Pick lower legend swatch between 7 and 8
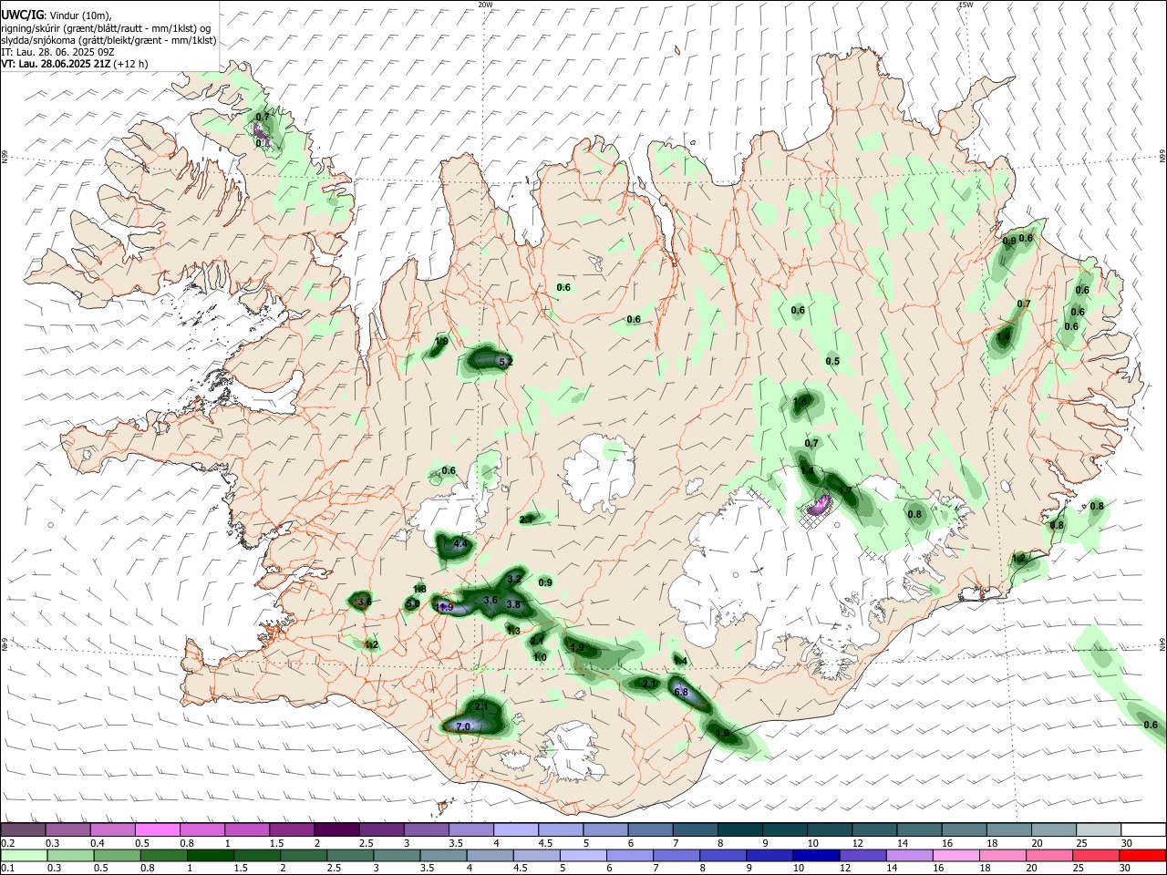Image resolution: width=1167 pixels, height=875 pixels. pos(676,855)
